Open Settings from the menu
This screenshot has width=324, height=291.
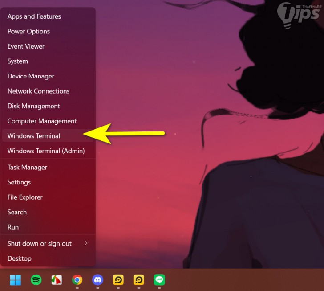tap(48, 182)
